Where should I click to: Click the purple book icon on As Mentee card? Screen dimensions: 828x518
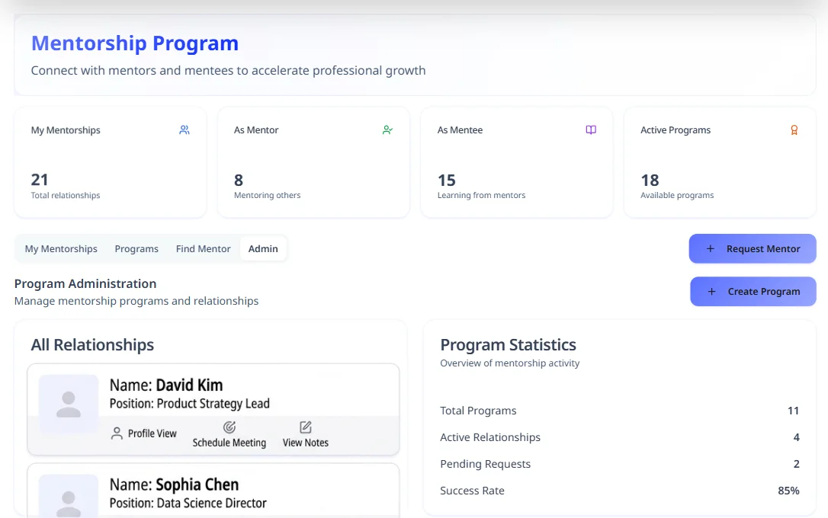tap(591, 129)
